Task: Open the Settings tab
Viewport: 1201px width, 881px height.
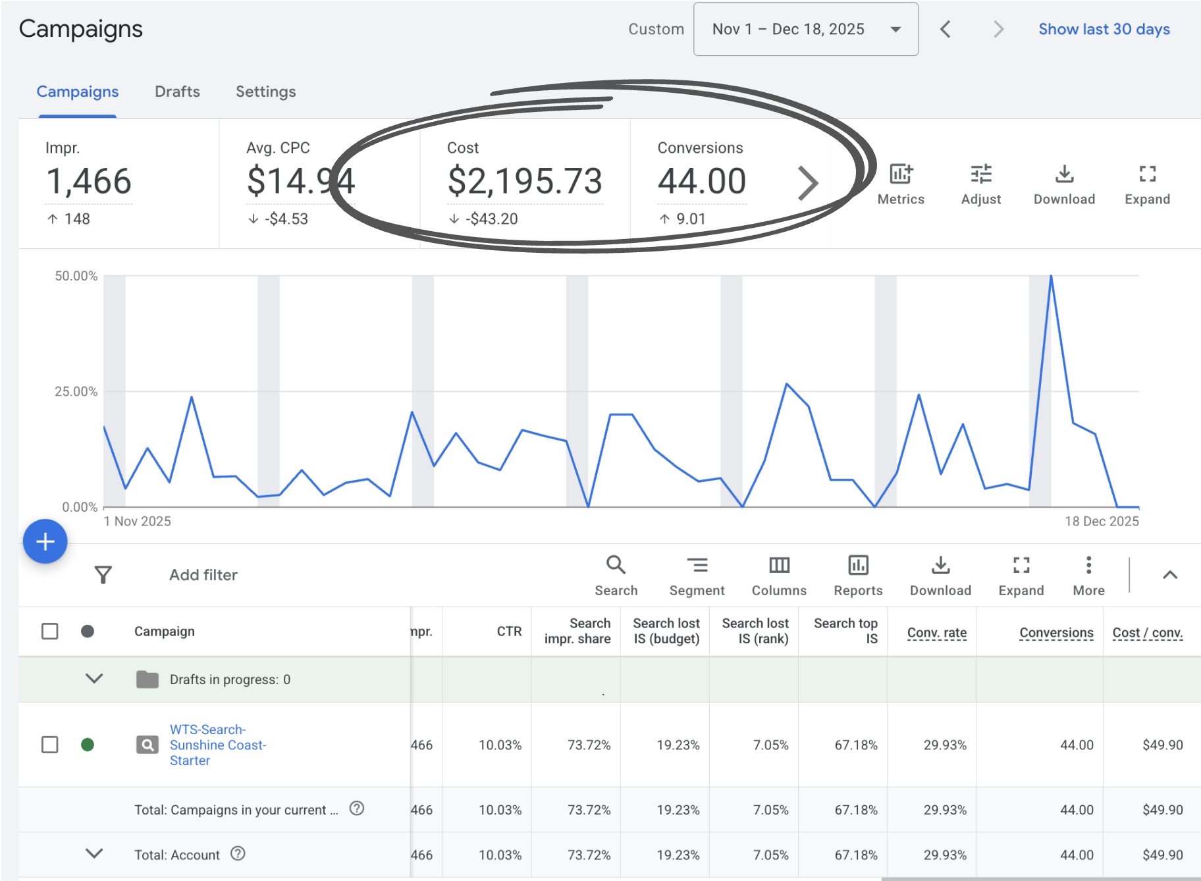Action: tap(265, 92)
